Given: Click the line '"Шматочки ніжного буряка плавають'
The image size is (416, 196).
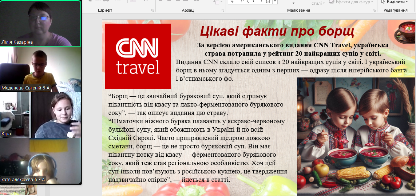Looking at the screenshot, I should coord(197,121).
